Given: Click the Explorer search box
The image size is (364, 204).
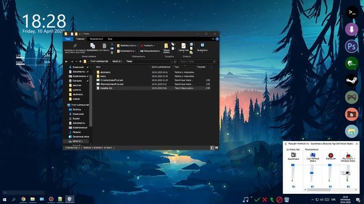Looking at the screenshot, I should 198,62.
